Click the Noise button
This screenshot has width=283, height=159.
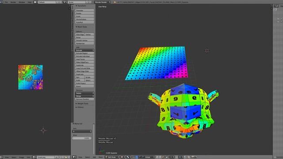(x=84, y=38)
